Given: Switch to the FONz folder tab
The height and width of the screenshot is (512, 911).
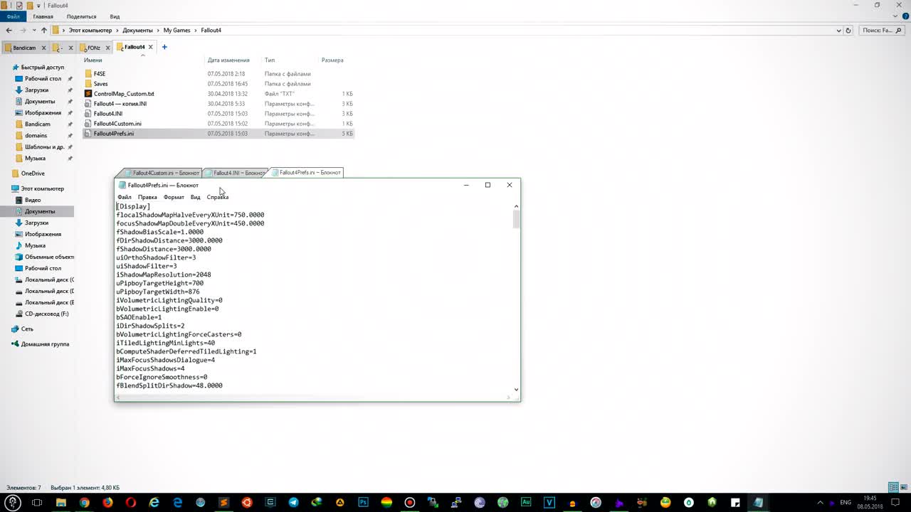Looking at the screenshot, I should click(94, 48).
